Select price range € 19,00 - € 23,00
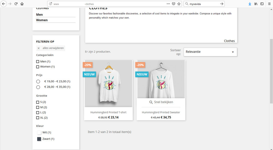This screenshot has height=150, width=273. [38, 81]
